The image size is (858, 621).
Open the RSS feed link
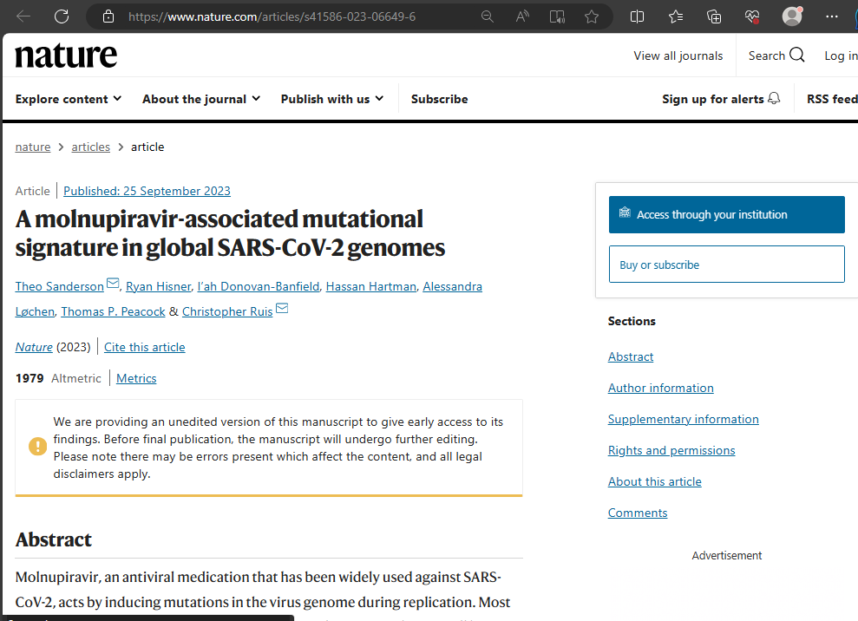832,99
